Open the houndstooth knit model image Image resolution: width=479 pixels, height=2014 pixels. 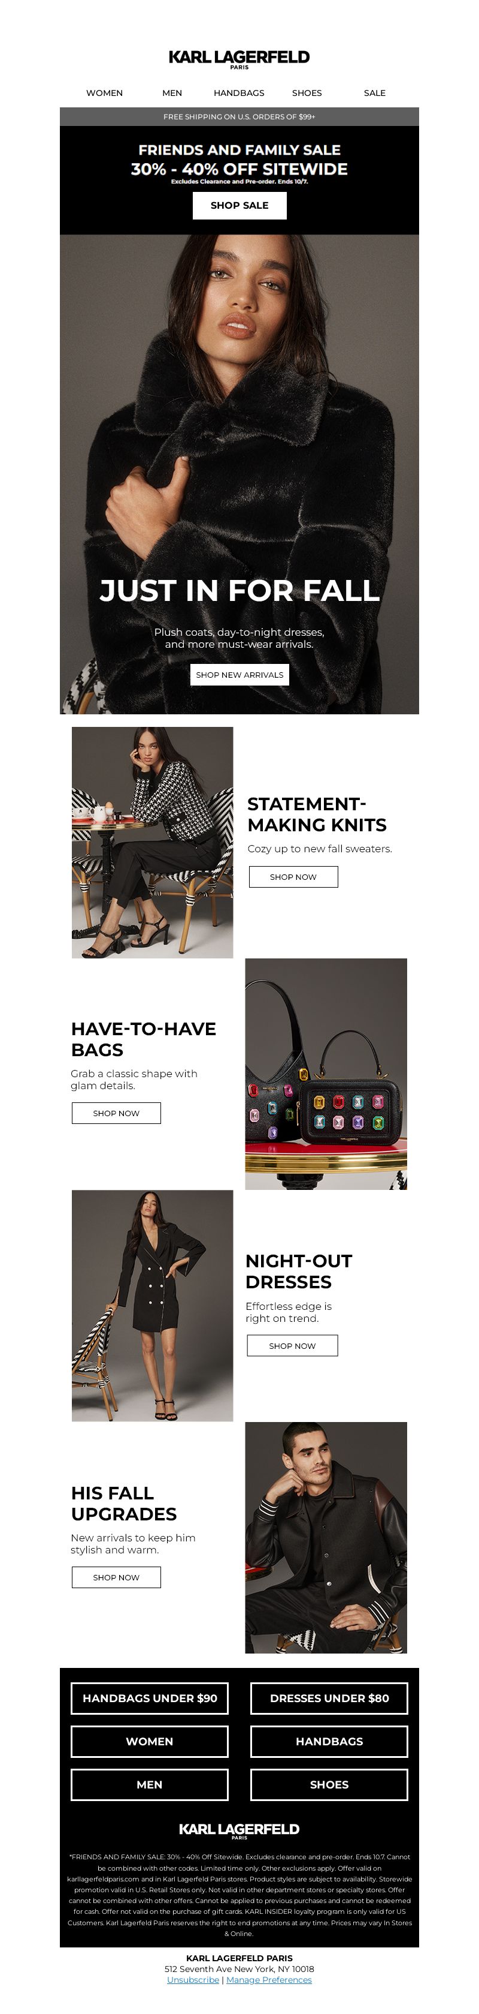[x=152, y=843]
